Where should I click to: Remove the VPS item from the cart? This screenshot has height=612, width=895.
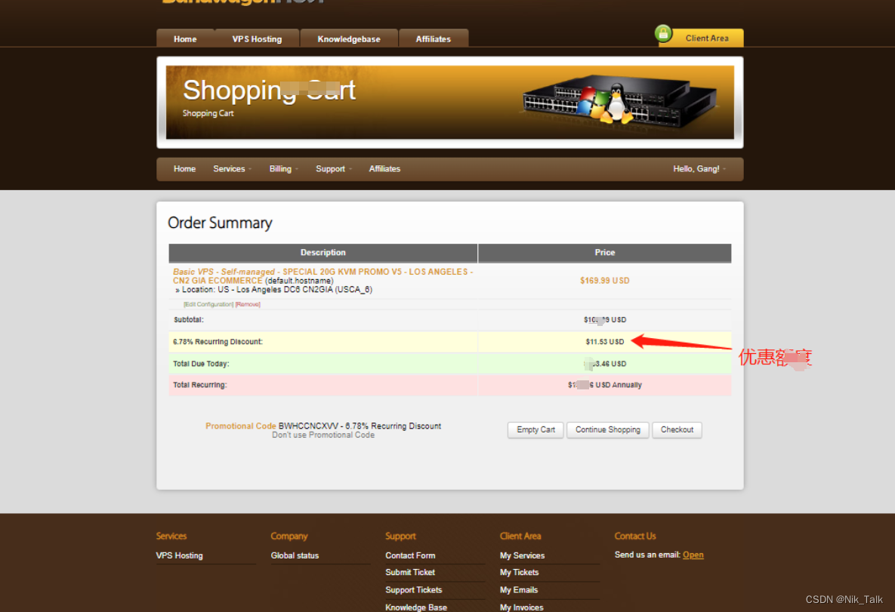click(x=248, y=304)
